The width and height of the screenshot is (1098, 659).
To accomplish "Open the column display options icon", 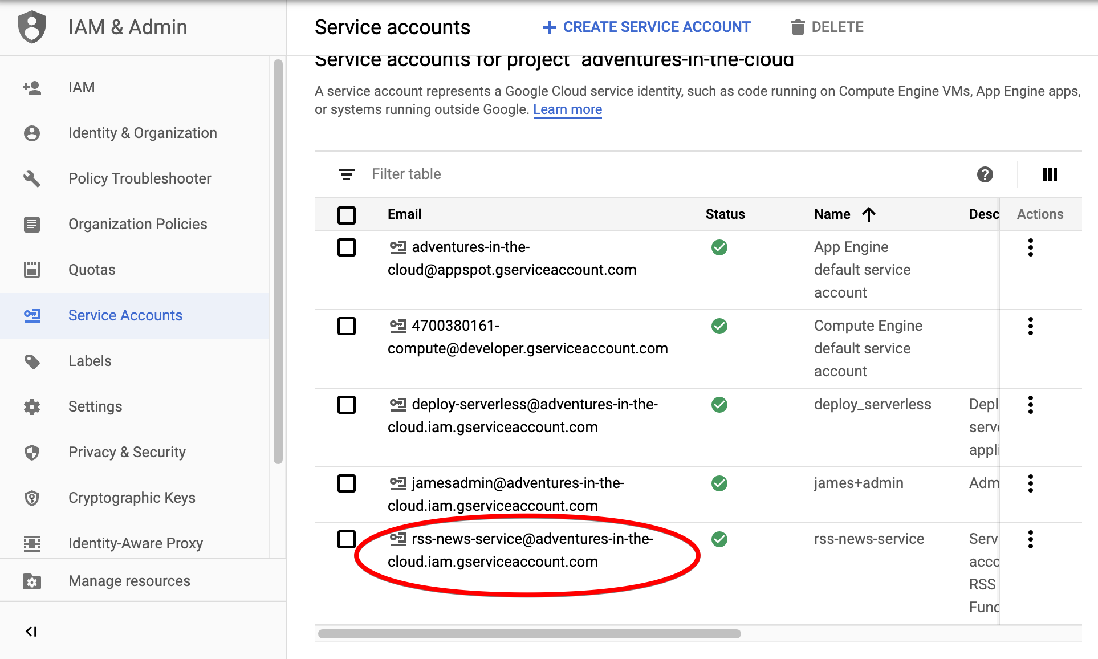I will click(1050, 174).
